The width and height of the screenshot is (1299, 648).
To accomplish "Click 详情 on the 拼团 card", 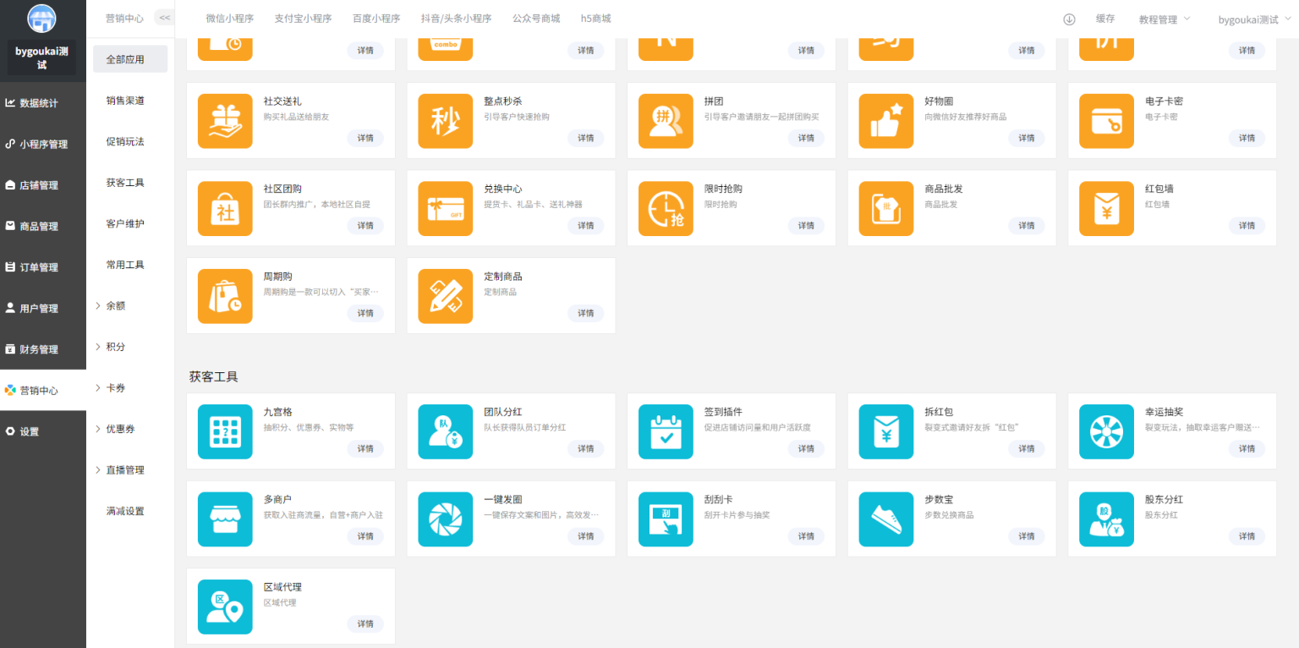I will [x=806, y=138].
